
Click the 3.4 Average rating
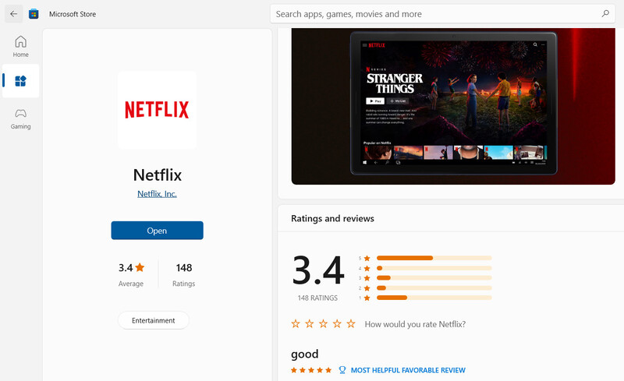[x=131, y=274]
